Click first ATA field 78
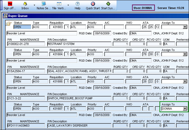This screenshot has height=130, width=189. (x=145, y=54)
